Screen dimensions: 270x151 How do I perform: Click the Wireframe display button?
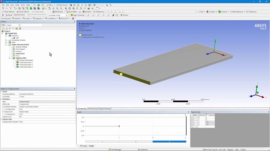coord(58,12)
